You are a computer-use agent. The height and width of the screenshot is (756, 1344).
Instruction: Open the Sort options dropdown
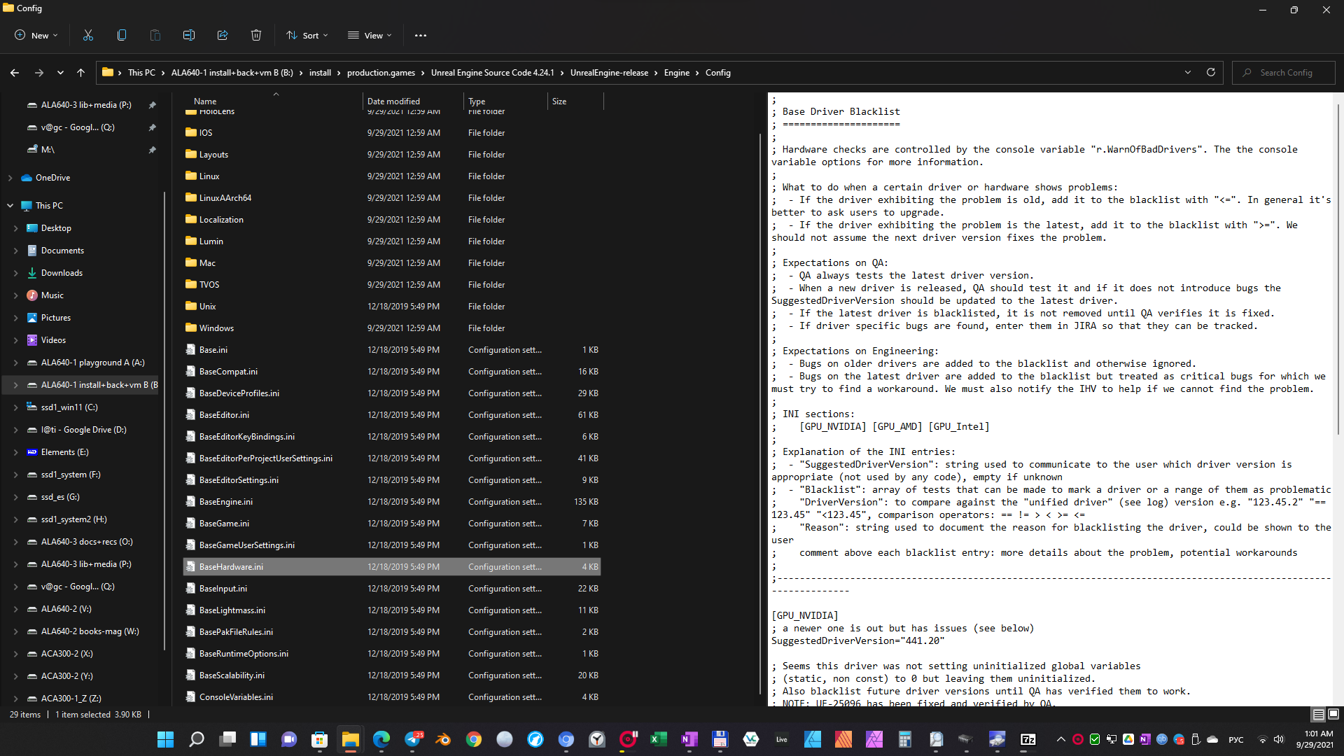[x=307, y=35]
